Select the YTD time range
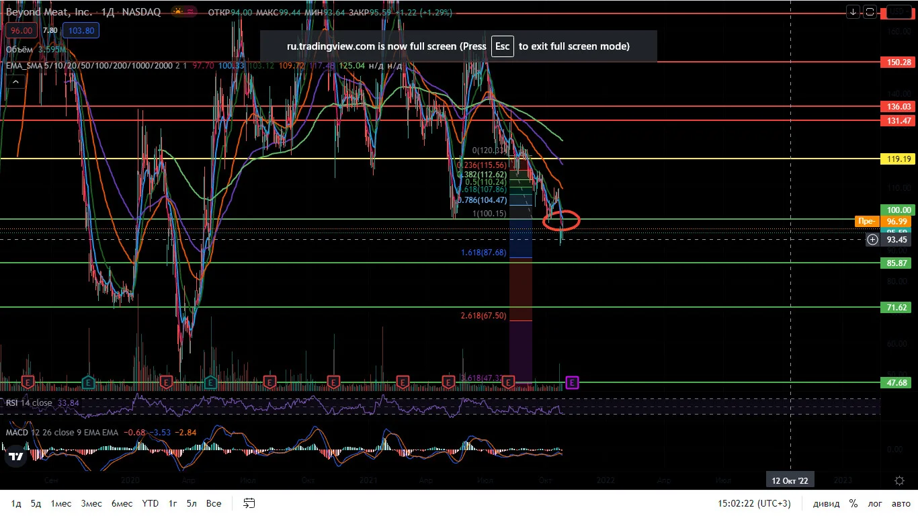The height and width of the screenshot is (516, 918). 151,503
